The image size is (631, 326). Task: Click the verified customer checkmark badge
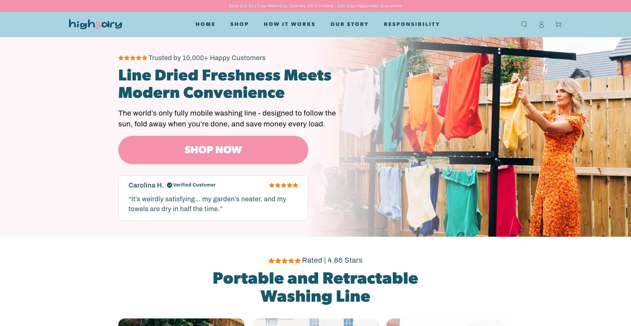coord(170,185)
